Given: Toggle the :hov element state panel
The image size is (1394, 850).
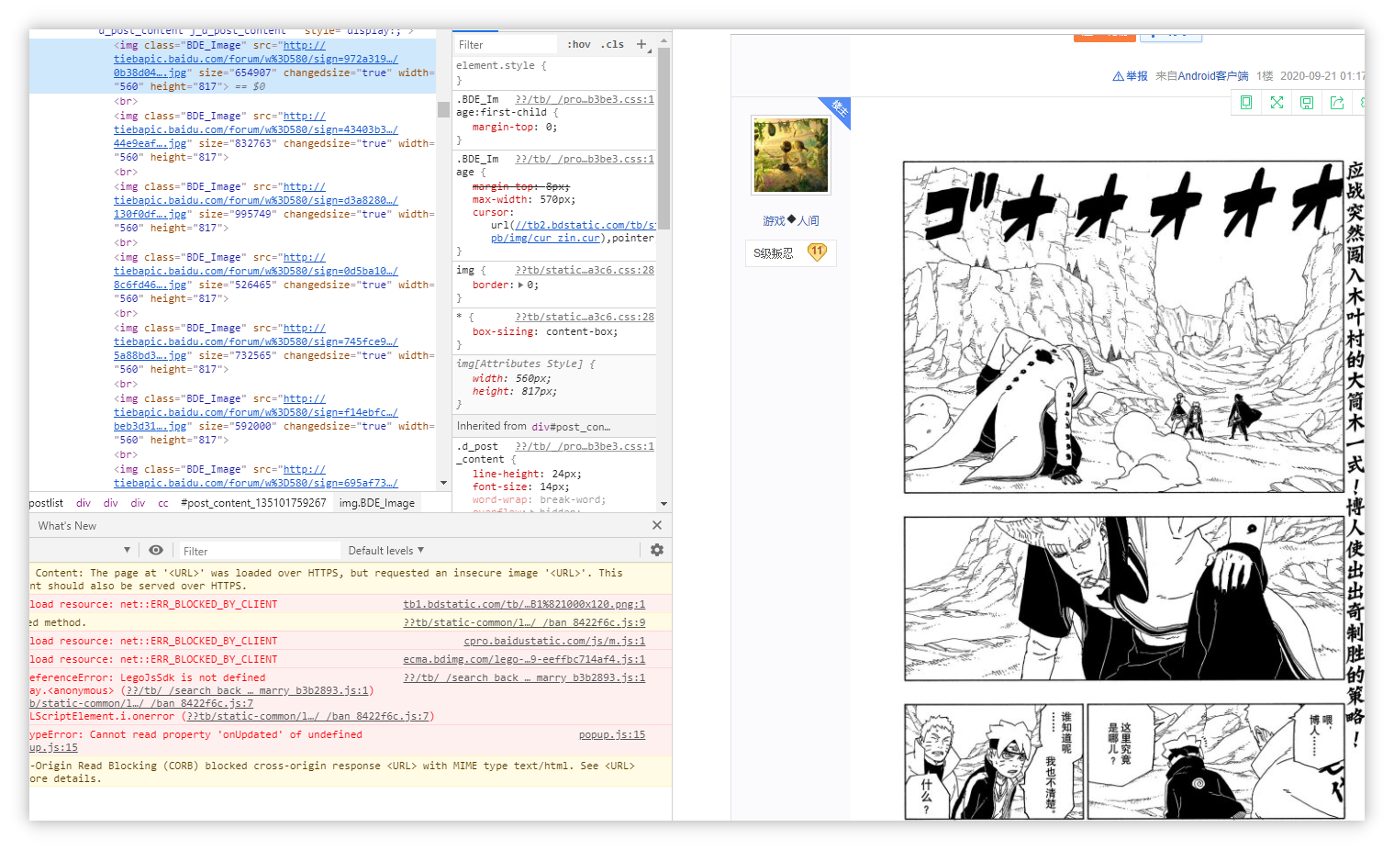Looking at the screenshot, I should pos(578,44).
